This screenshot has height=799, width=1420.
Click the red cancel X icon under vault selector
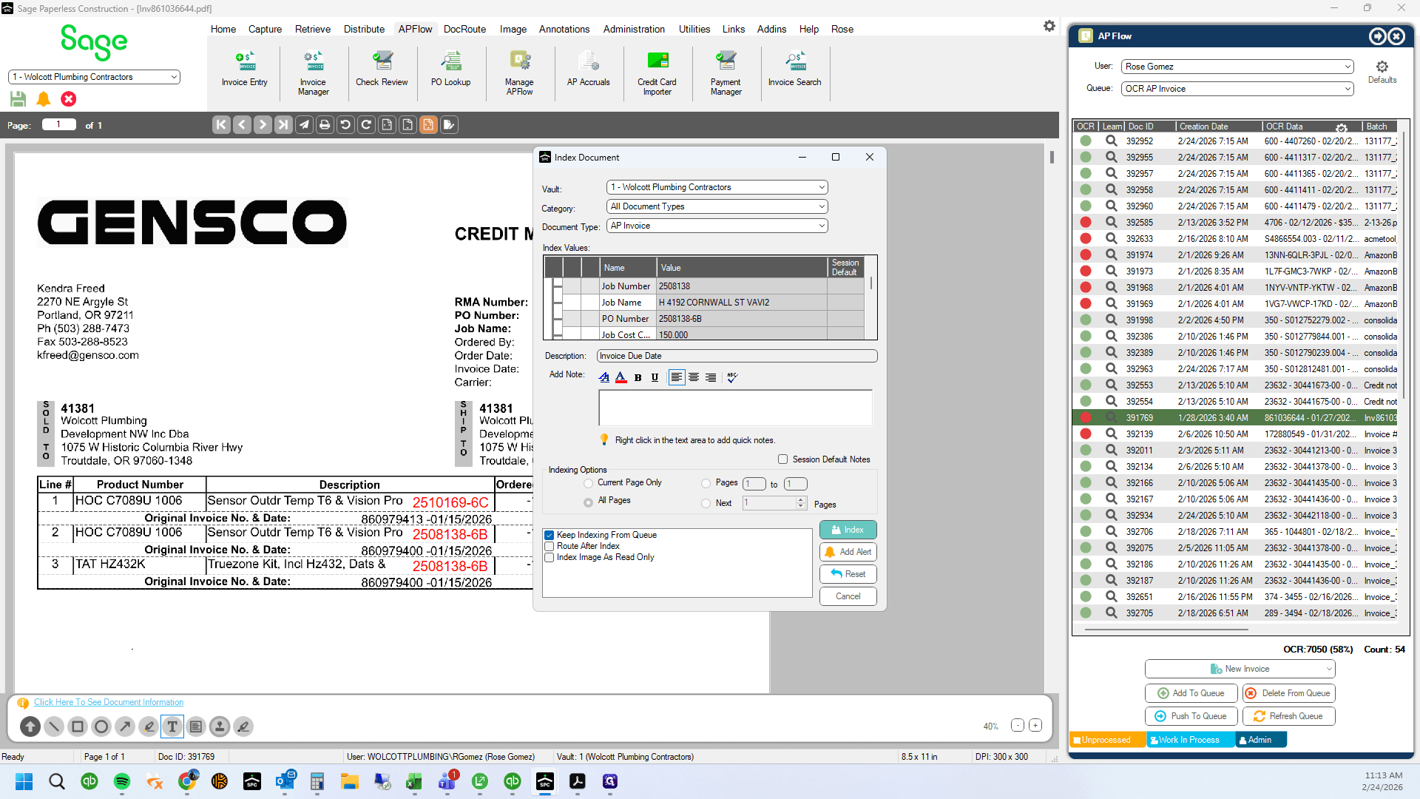[69, 98]
